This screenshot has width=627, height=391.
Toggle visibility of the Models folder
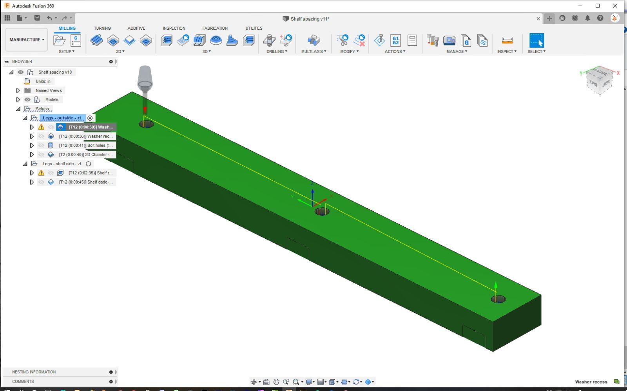point(27,99)
